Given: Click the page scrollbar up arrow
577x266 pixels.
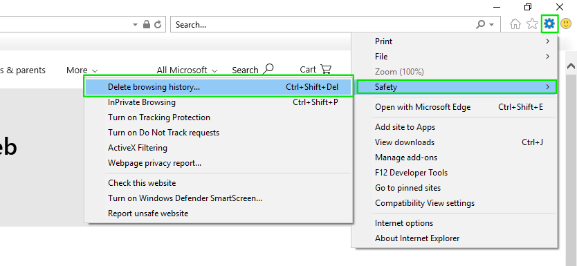Looking at the screenshot, I should tap(571, 66).
